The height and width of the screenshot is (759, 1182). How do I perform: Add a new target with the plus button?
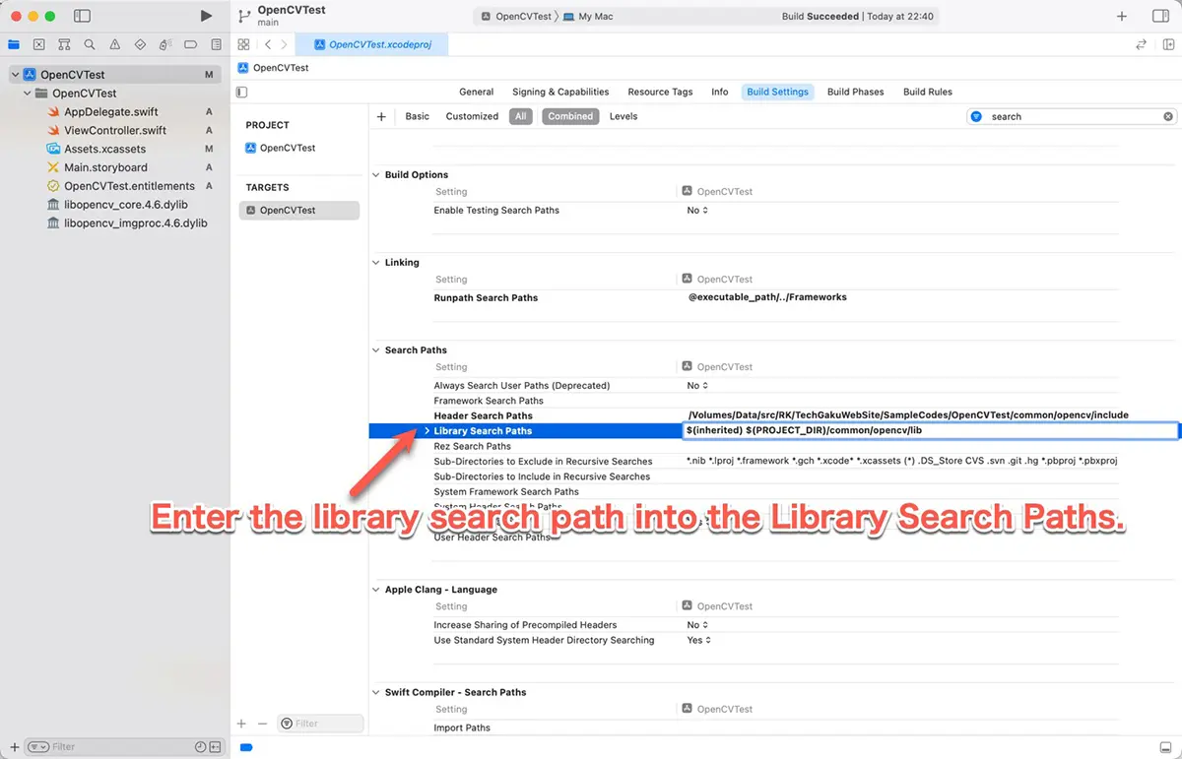coord(241,723)
